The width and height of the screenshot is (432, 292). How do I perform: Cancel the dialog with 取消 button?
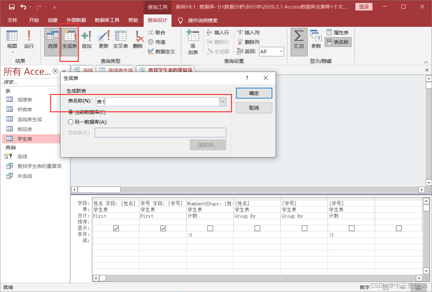(x=254, y=108)
